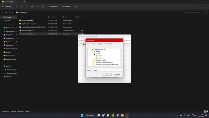This screenshot has height=118, width=209.
Task: Select the Instruction text file row
Action: [x=52, y=30]
